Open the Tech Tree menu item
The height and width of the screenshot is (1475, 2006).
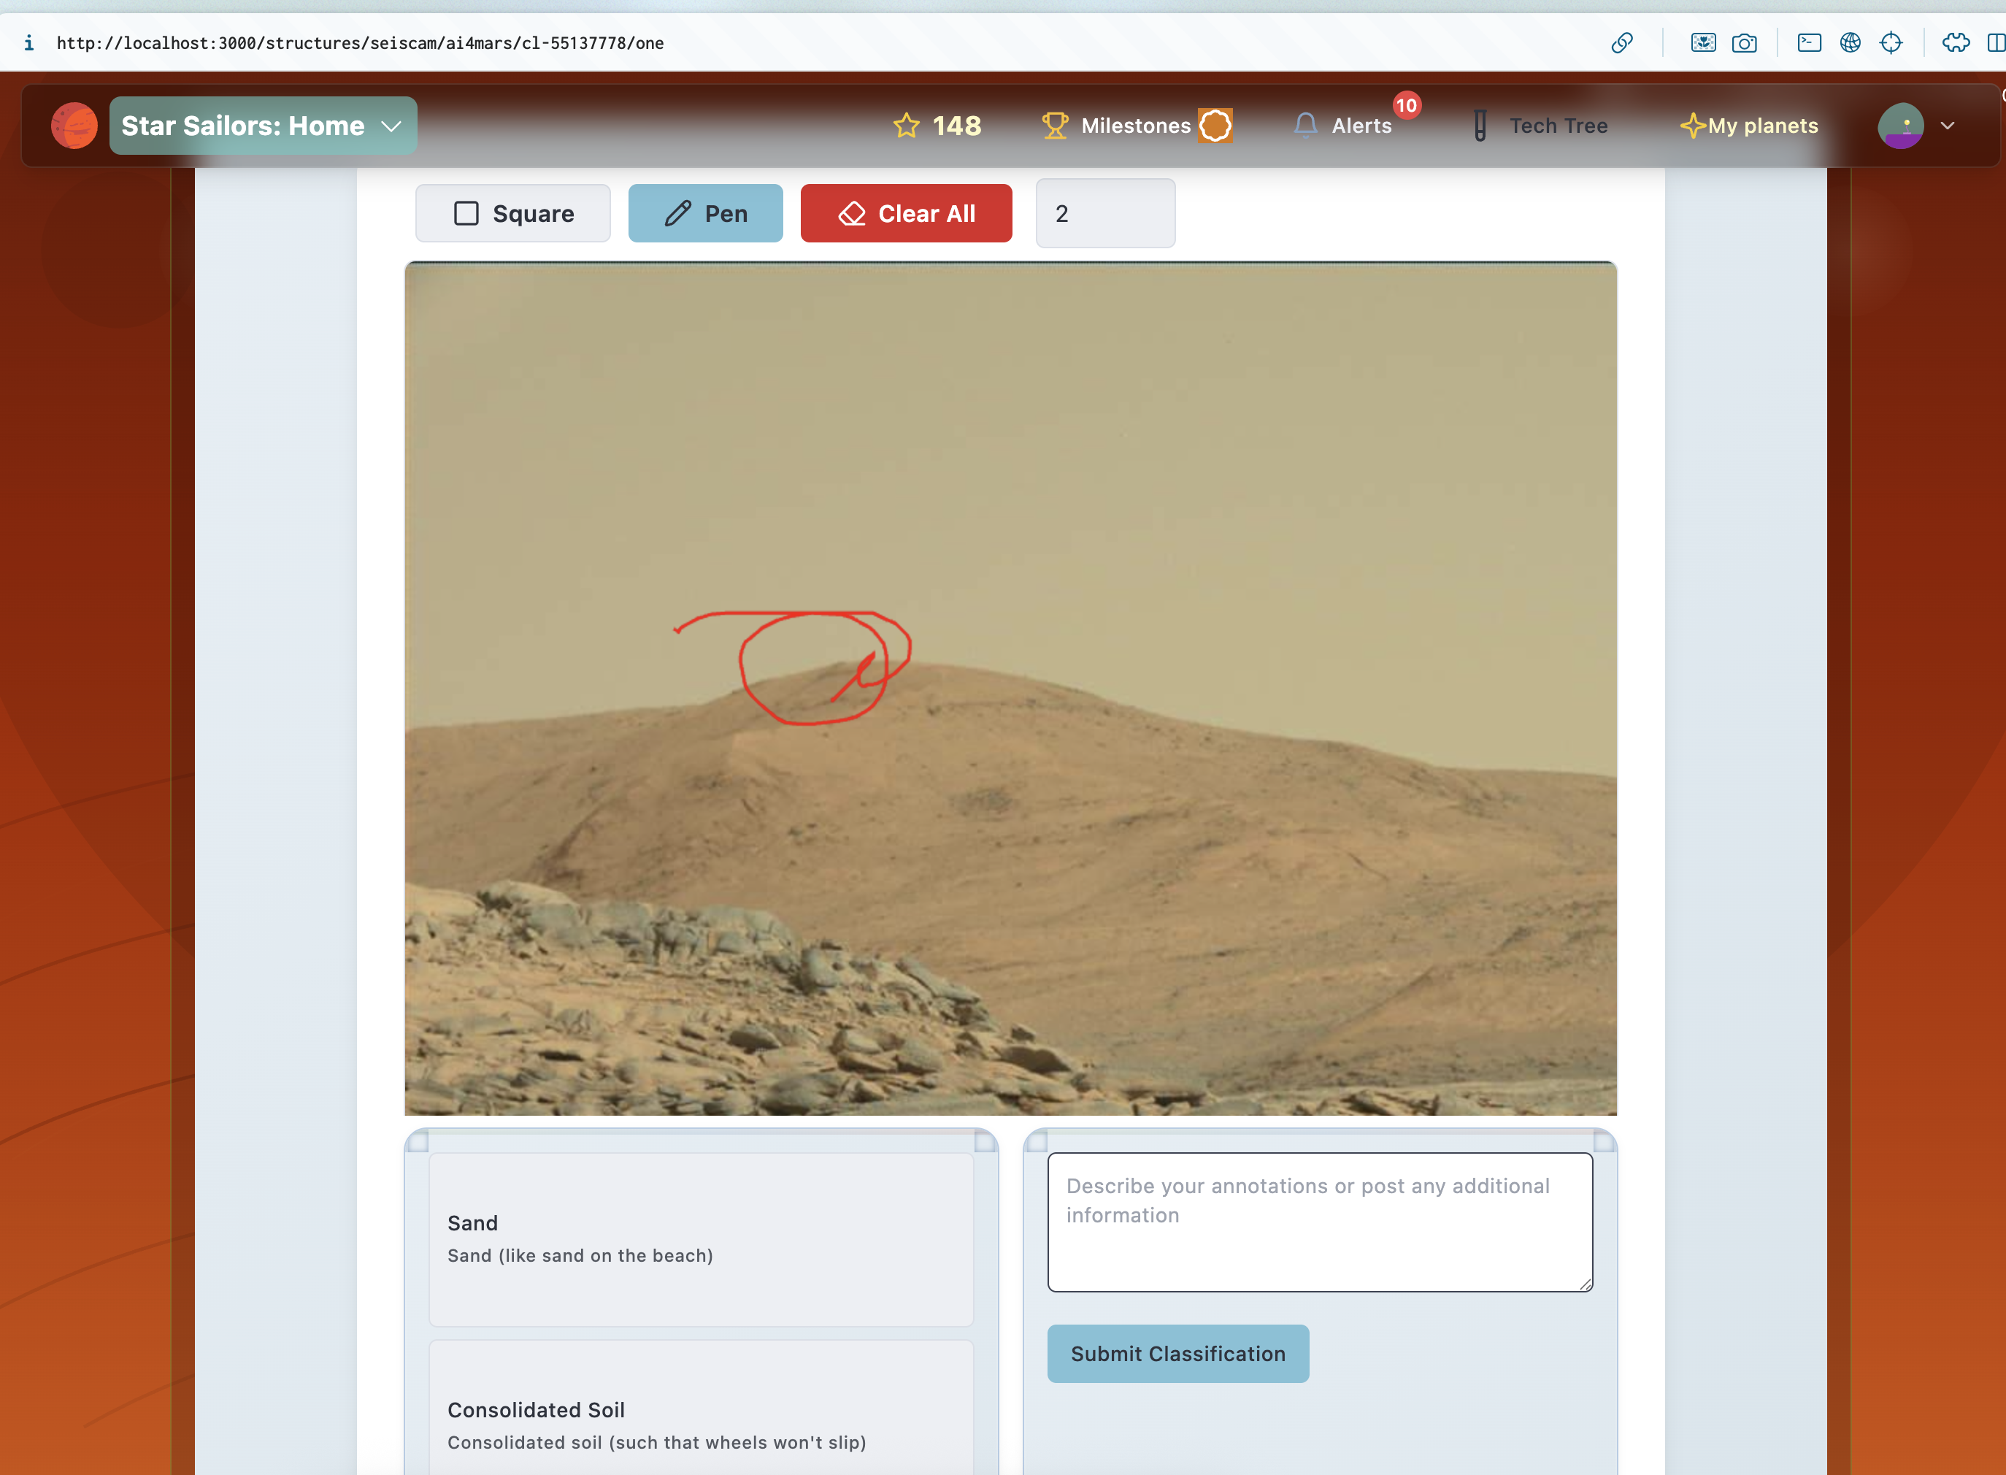pos(1558,126)
